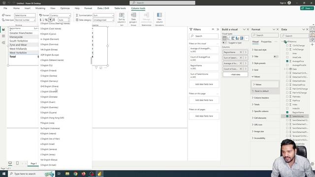
Task: Click the Name input field
Action: 25,15
